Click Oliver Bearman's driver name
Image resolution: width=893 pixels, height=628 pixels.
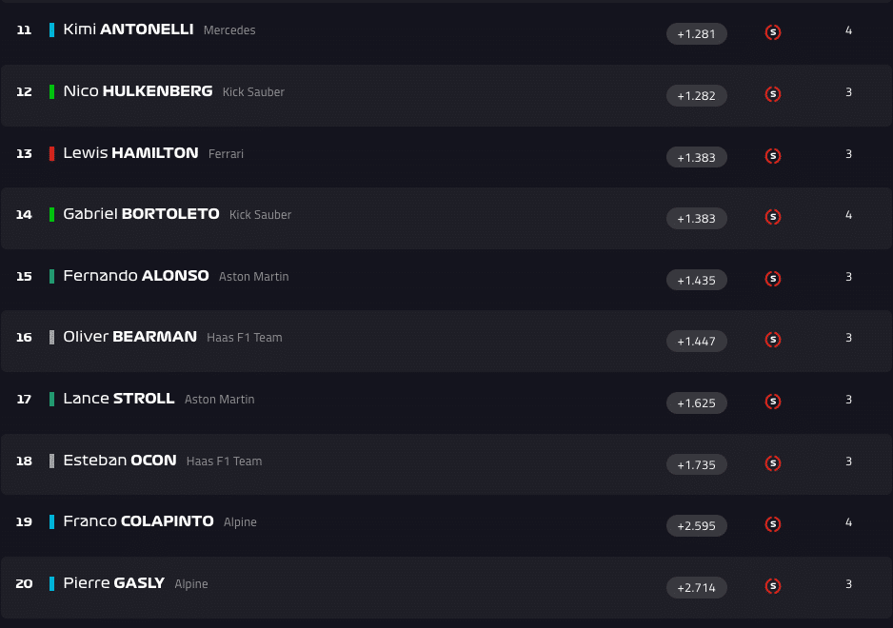129,337
